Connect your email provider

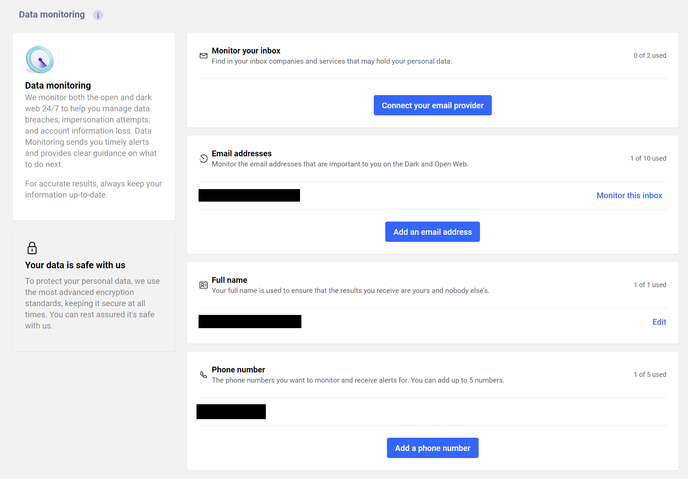click(432, 105)
